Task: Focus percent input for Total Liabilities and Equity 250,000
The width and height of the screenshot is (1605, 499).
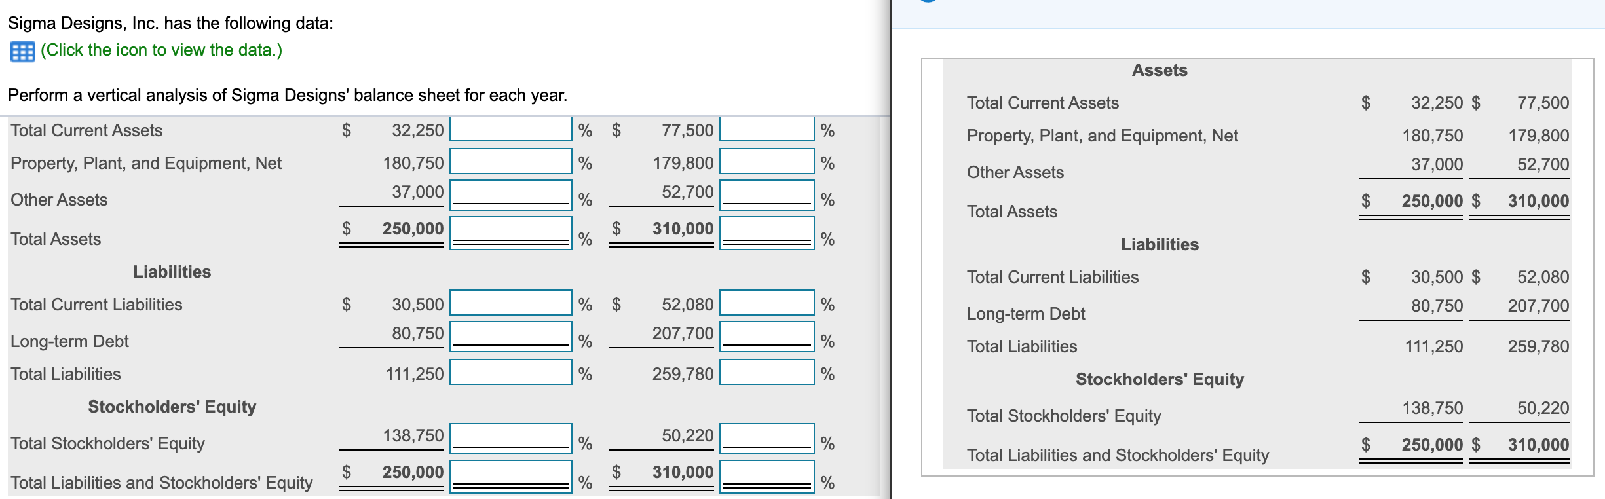Action: pyautogui.click(x=511, y=477)
